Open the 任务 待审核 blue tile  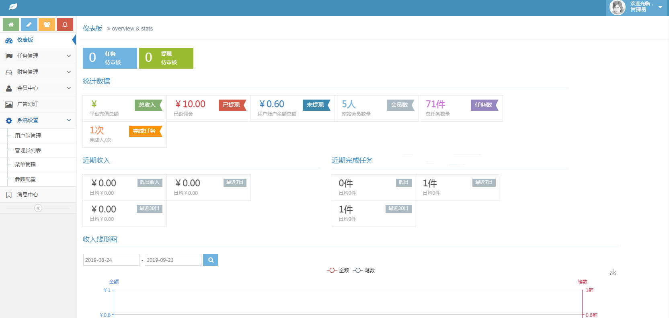(110, 58)
